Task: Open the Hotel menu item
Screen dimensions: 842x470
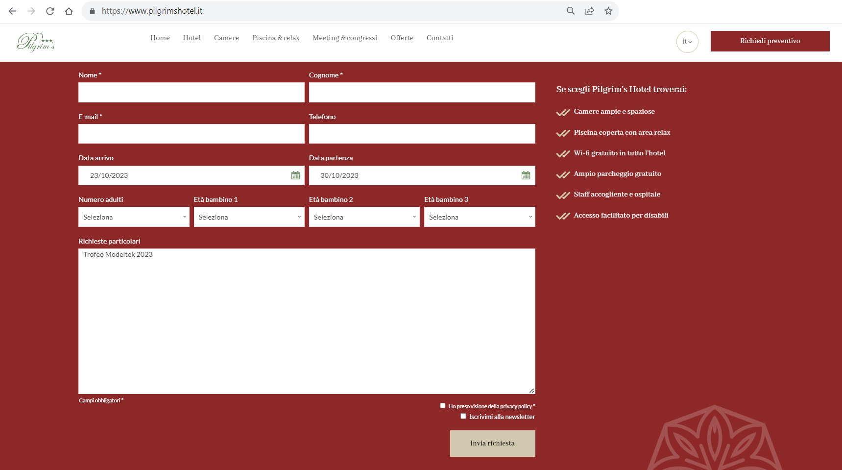Action: (192, 38)
